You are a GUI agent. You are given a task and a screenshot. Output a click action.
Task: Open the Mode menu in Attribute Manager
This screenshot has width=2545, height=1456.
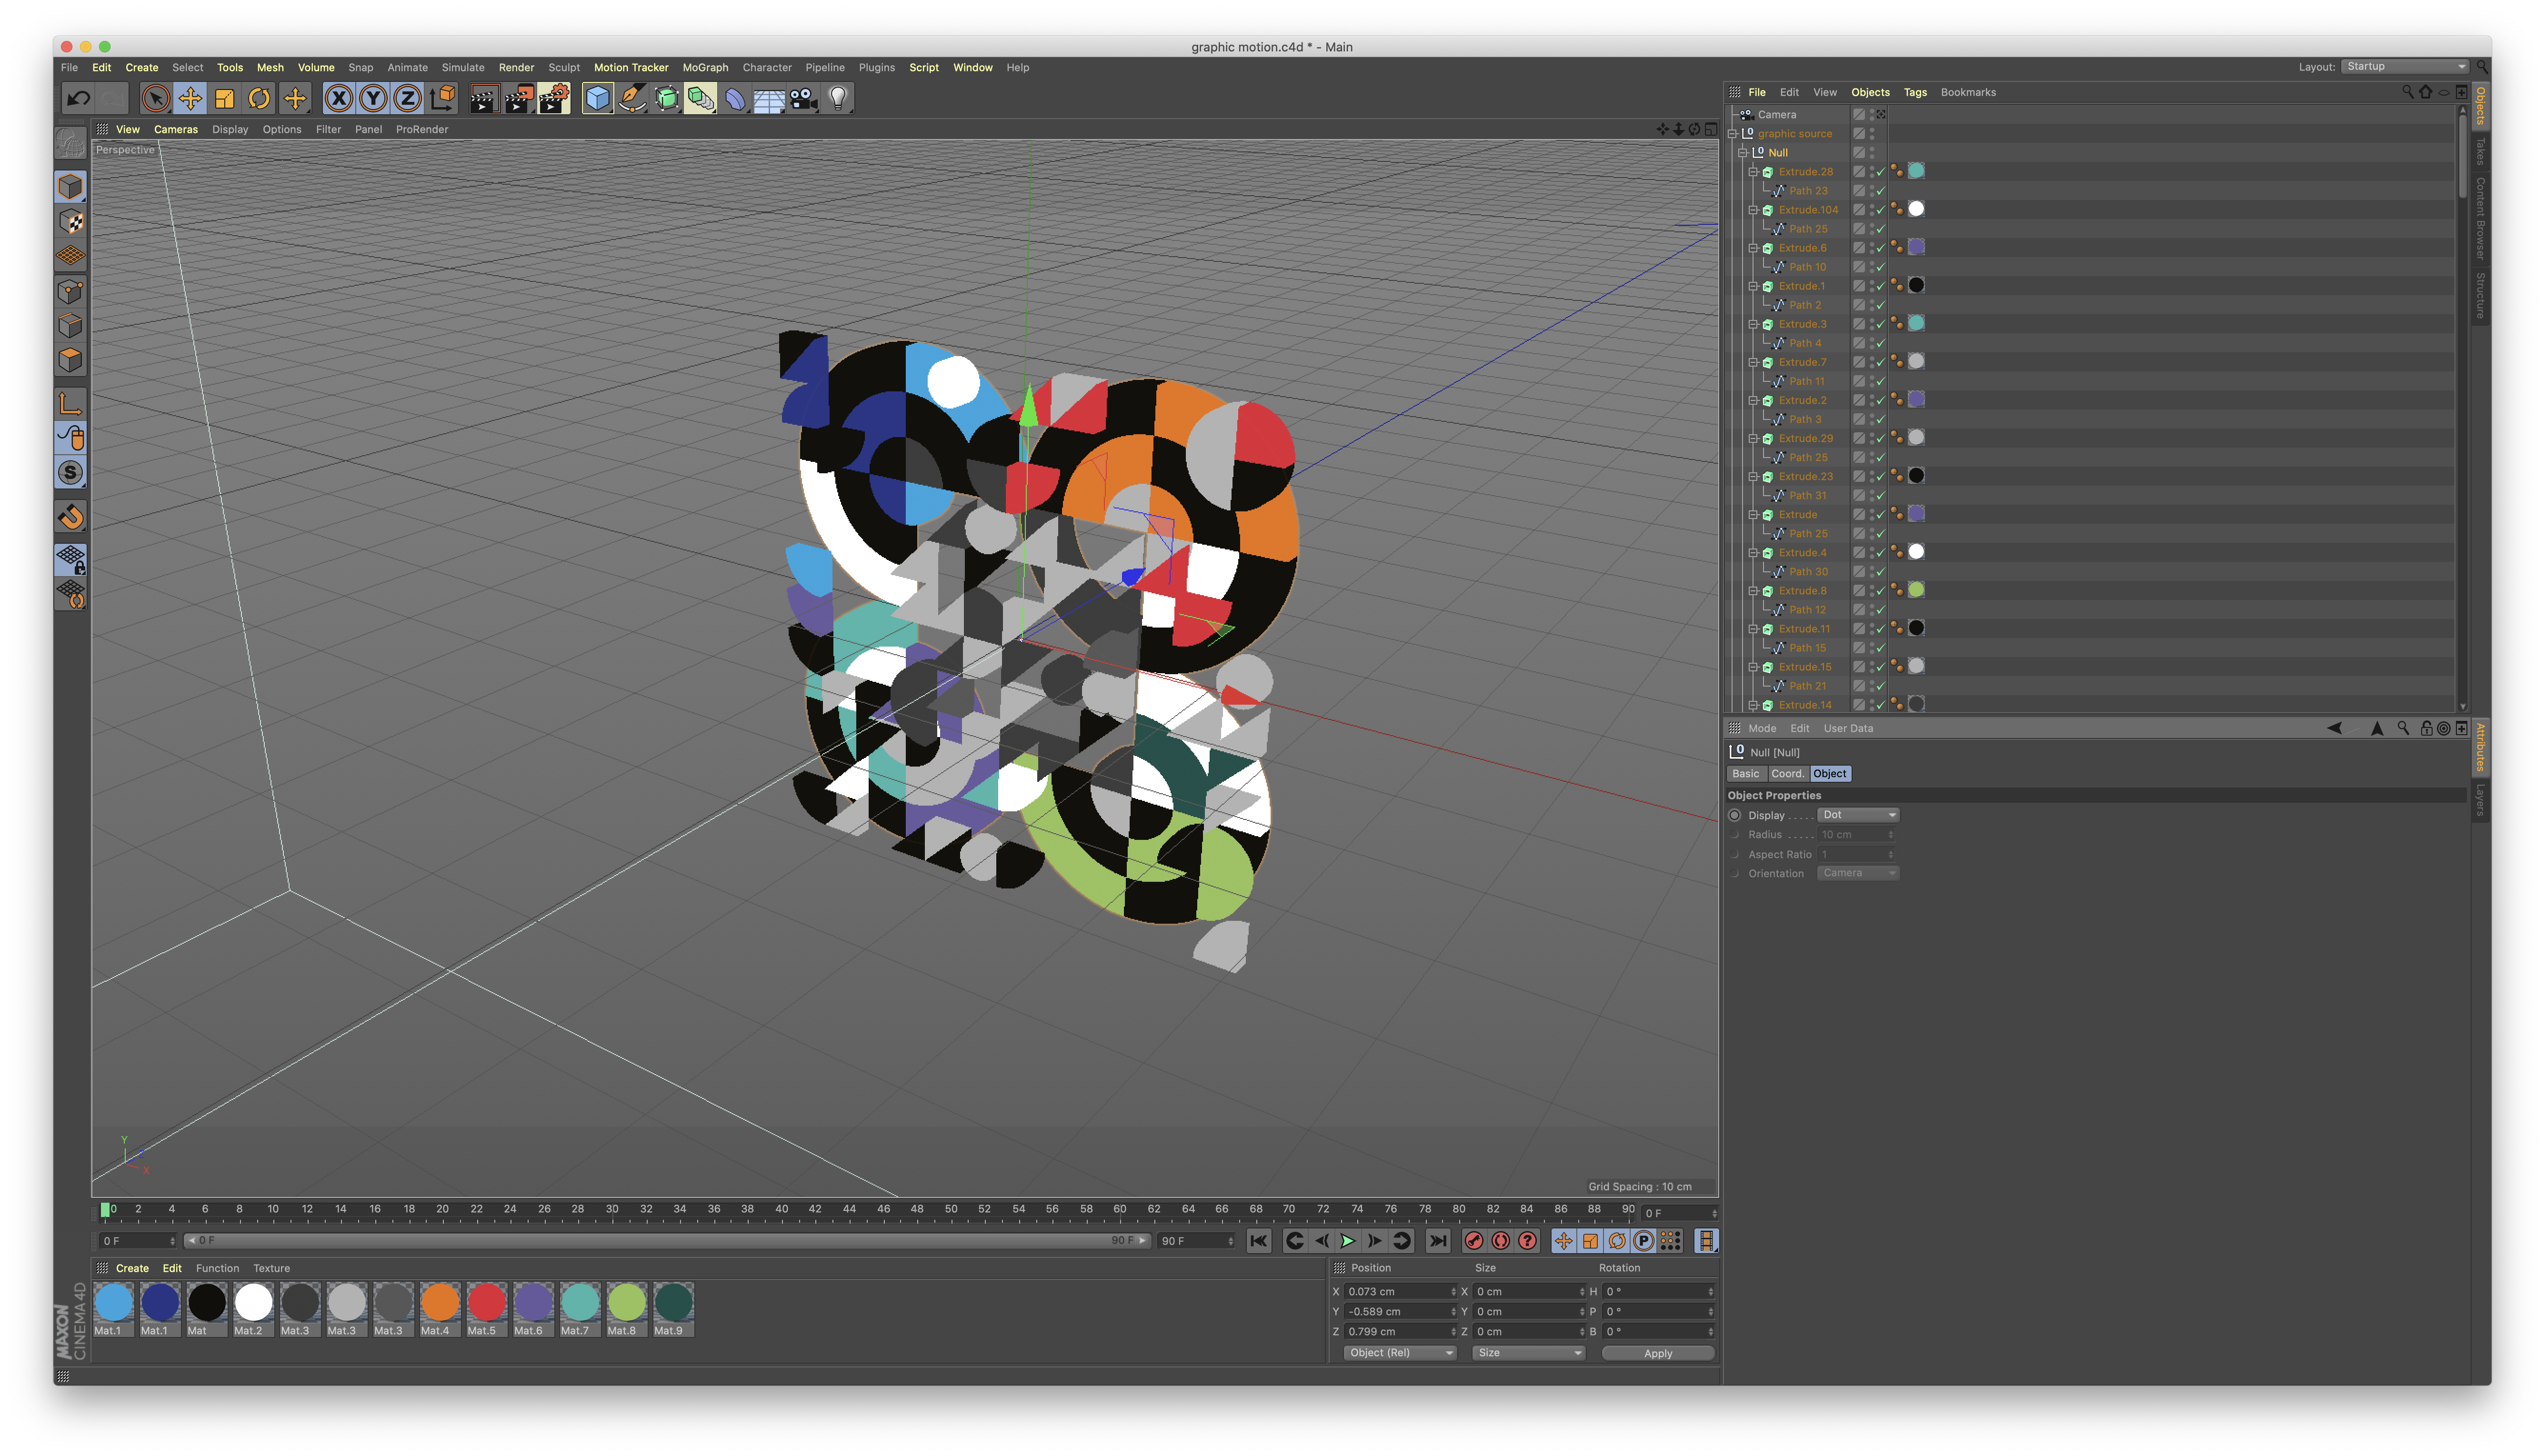(x=1762, y=729)
